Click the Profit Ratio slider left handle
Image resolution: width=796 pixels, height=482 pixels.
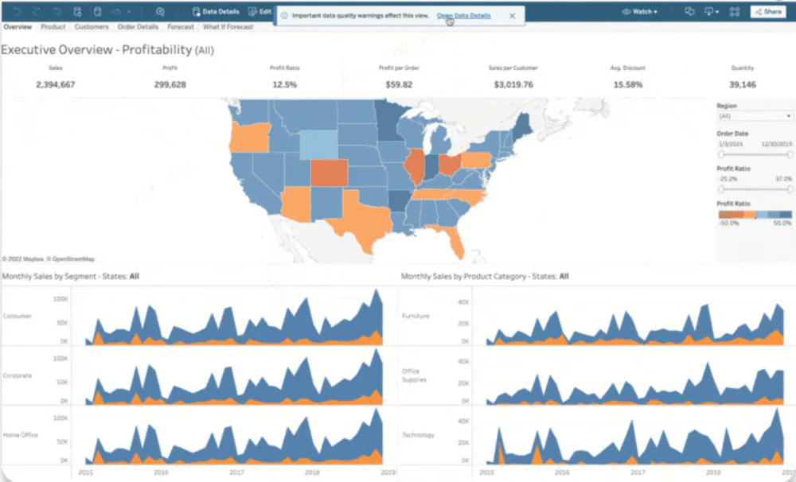click(x=721, y=189)
